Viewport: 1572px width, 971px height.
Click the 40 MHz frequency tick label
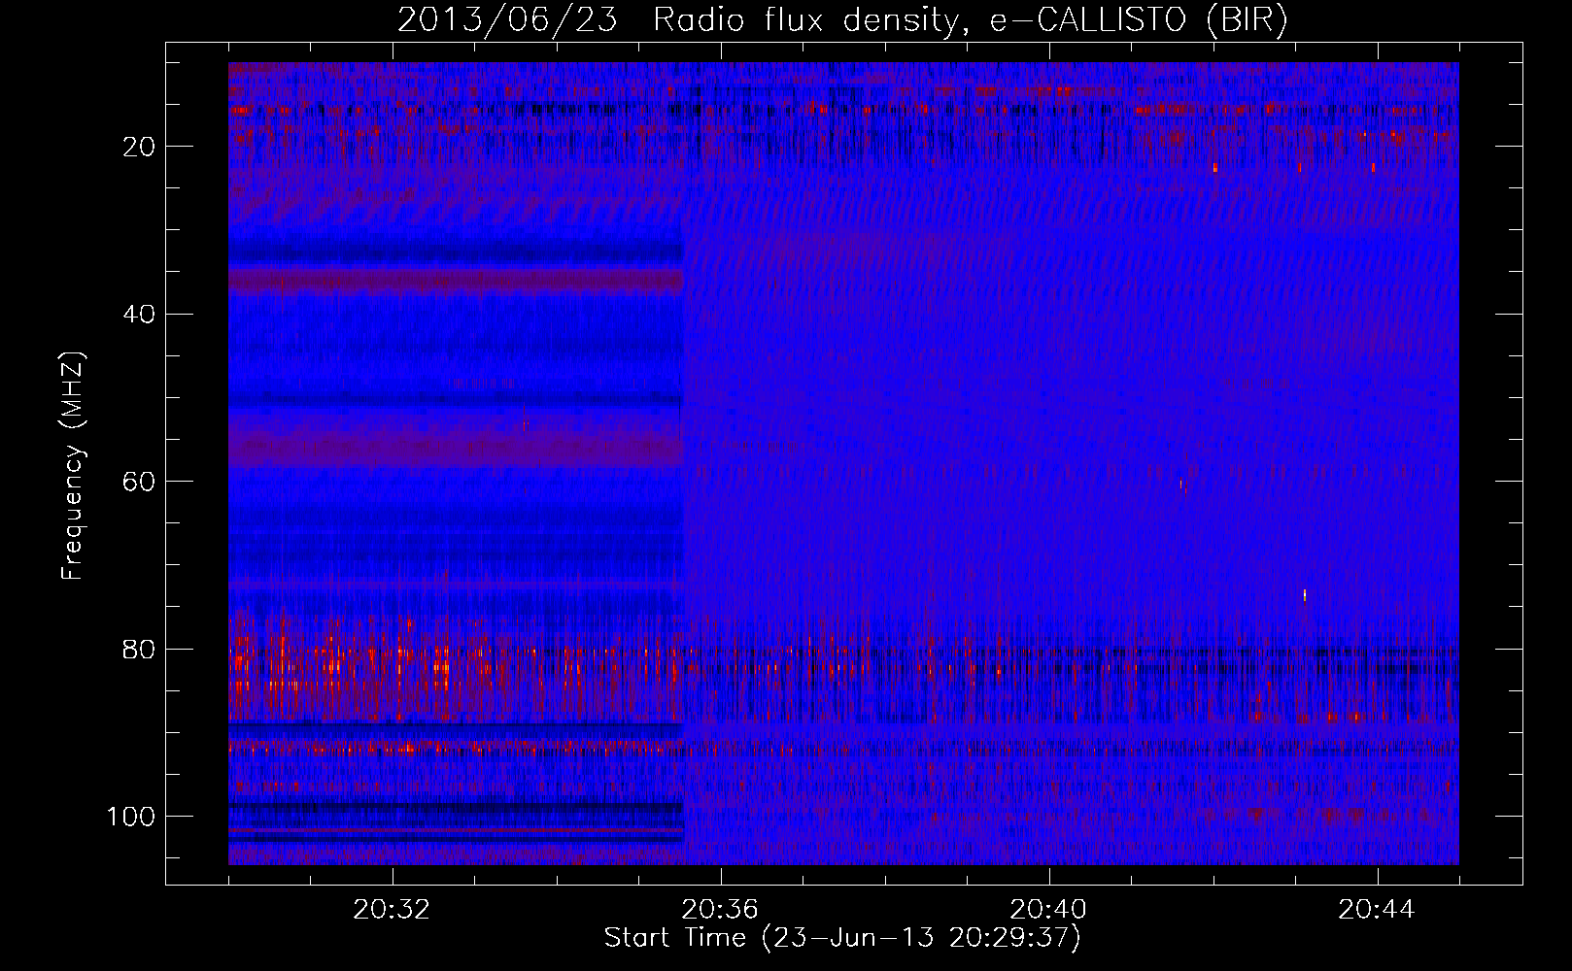coord(138,314)
